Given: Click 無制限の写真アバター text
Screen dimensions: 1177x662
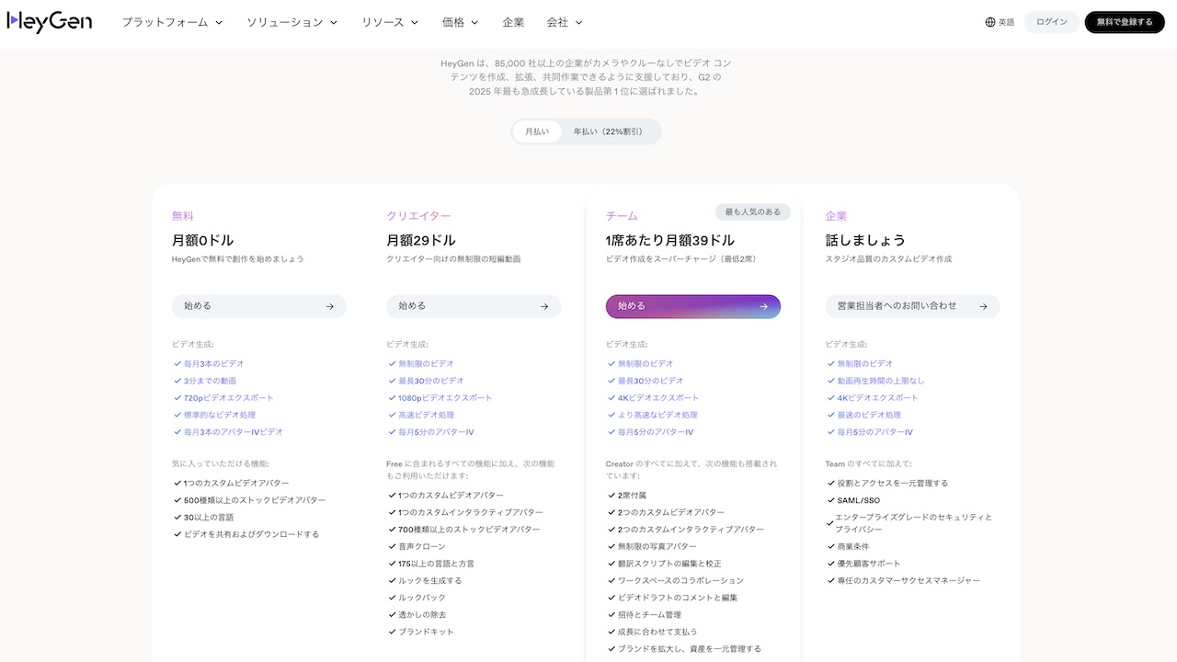Looking at the screenshot, I should pyautogui.click(x=657, y=546).
